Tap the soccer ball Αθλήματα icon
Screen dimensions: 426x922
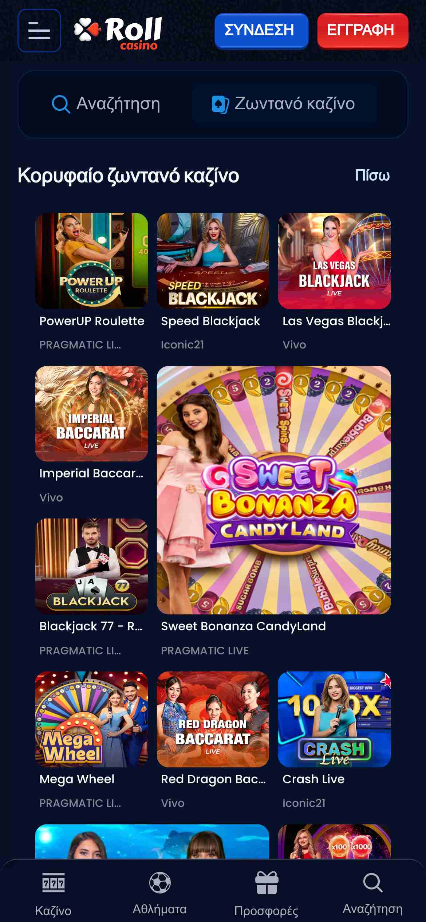(160, 883)
